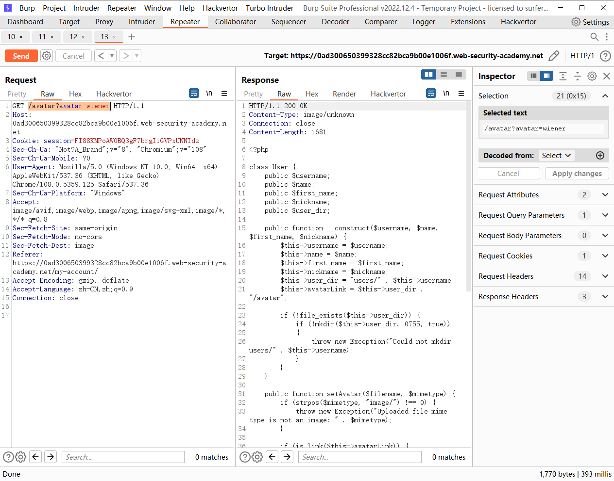The height and width of the screenshot is (481, 614).
Task: Add decoding with plus circle icon
Action: (x=600, y=156)
